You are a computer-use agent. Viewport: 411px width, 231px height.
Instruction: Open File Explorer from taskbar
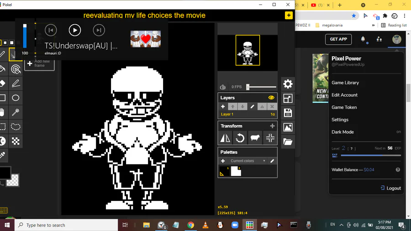(x=146, y=225)
